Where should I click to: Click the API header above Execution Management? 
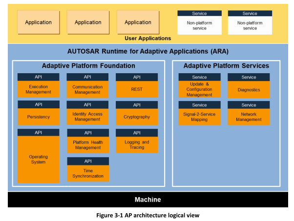[x=39, y=77]
